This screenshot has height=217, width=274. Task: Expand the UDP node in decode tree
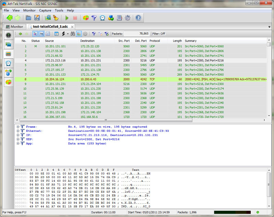(17, 139)
